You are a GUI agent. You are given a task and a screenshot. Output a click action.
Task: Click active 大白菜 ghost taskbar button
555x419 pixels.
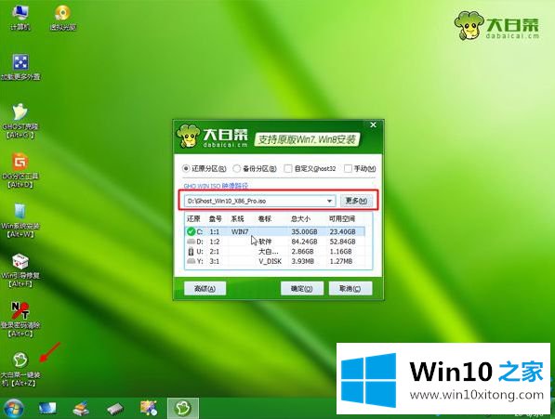pos(182,409)
